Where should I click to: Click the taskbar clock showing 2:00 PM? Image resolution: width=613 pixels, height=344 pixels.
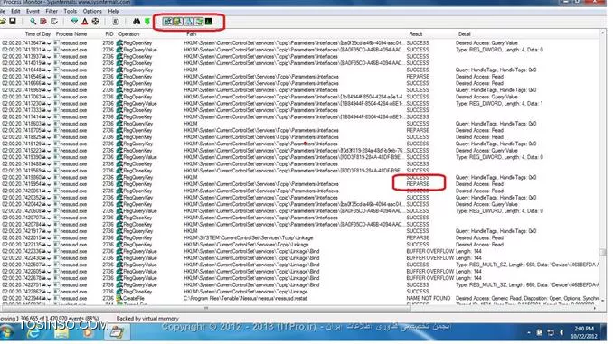pyautogui.click(x=584, y=332)
